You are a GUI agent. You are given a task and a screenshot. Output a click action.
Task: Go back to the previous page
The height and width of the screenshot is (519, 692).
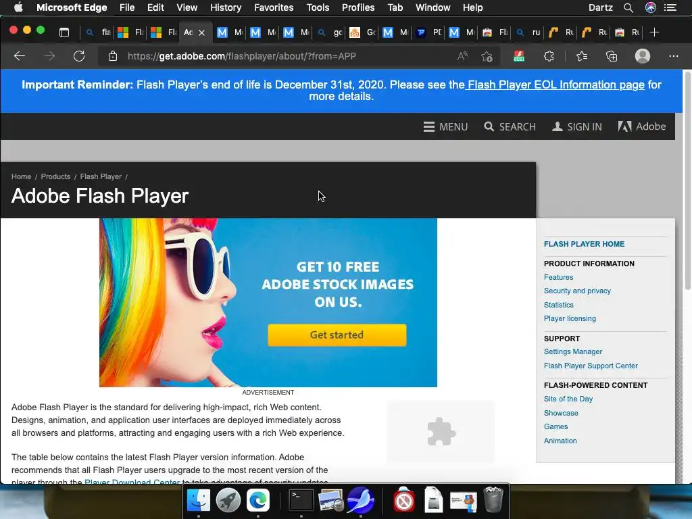(x=20, y=56)
